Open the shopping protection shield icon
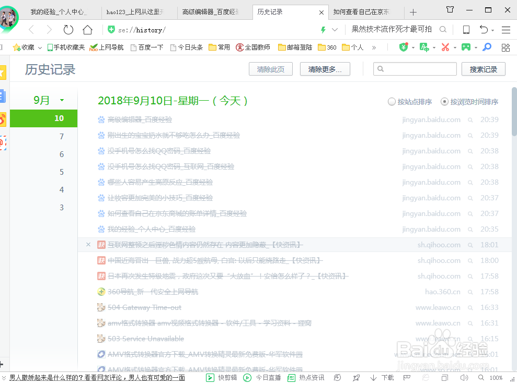Image resolution: width=517 pixels, height=384 pixels. tap(404, 47)
